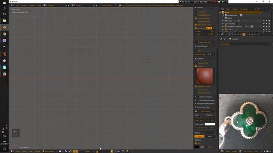Viewport: 273px width, 153px height.
Task: Hide the Circle object via eye icon
Action: (264, 21)
